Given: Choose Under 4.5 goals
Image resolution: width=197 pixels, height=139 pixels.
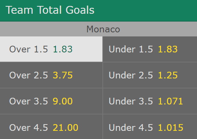Looking at the screenshot, I should point(150,127).
